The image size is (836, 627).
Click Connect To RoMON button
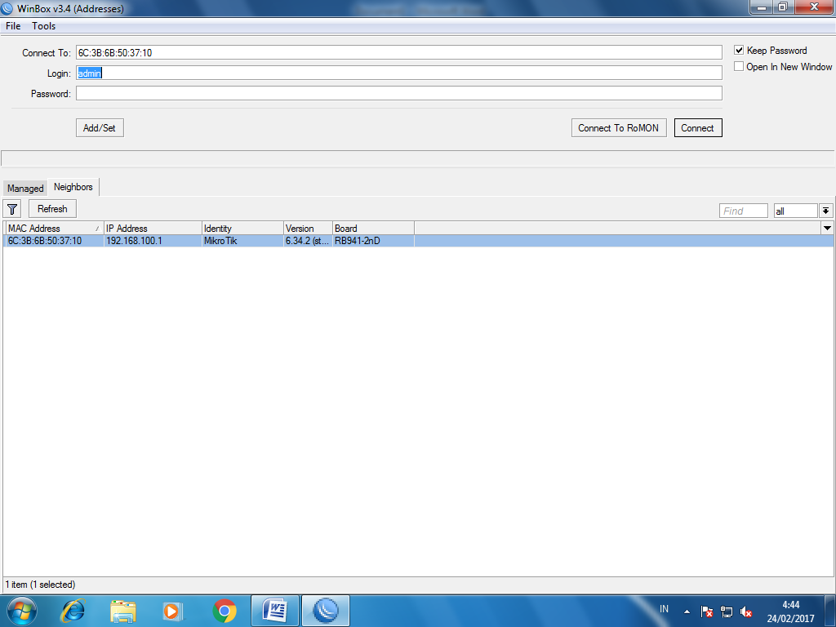[x=619, y=128]
